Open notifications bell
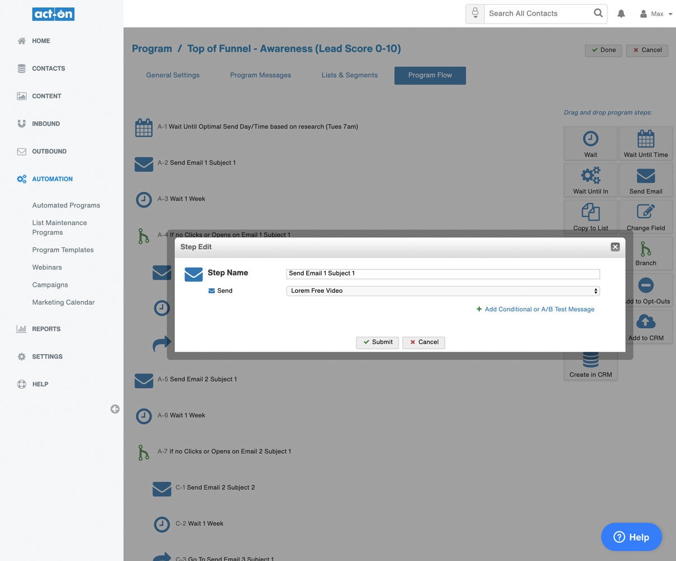This screenshot has width=676, height=561. click(621, 13)
